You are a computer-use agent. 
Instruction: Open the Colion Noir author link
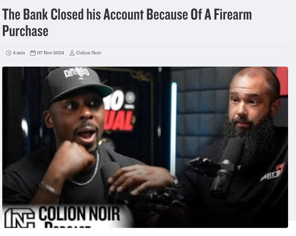(x=89, y=53)
